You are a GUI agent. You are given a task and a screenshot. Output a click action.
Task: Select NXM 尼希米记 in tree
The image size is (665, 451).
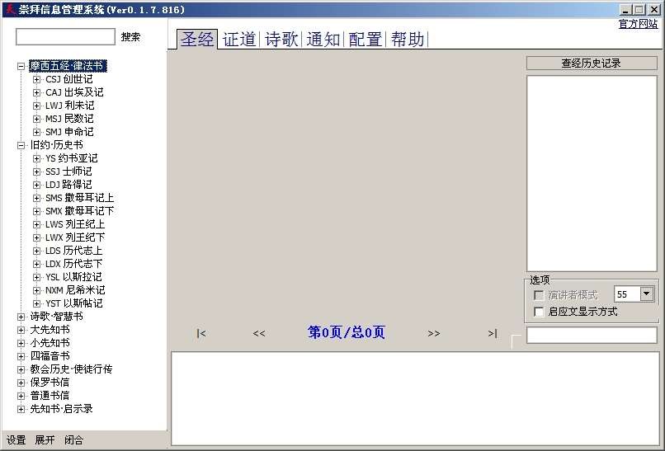75,290
